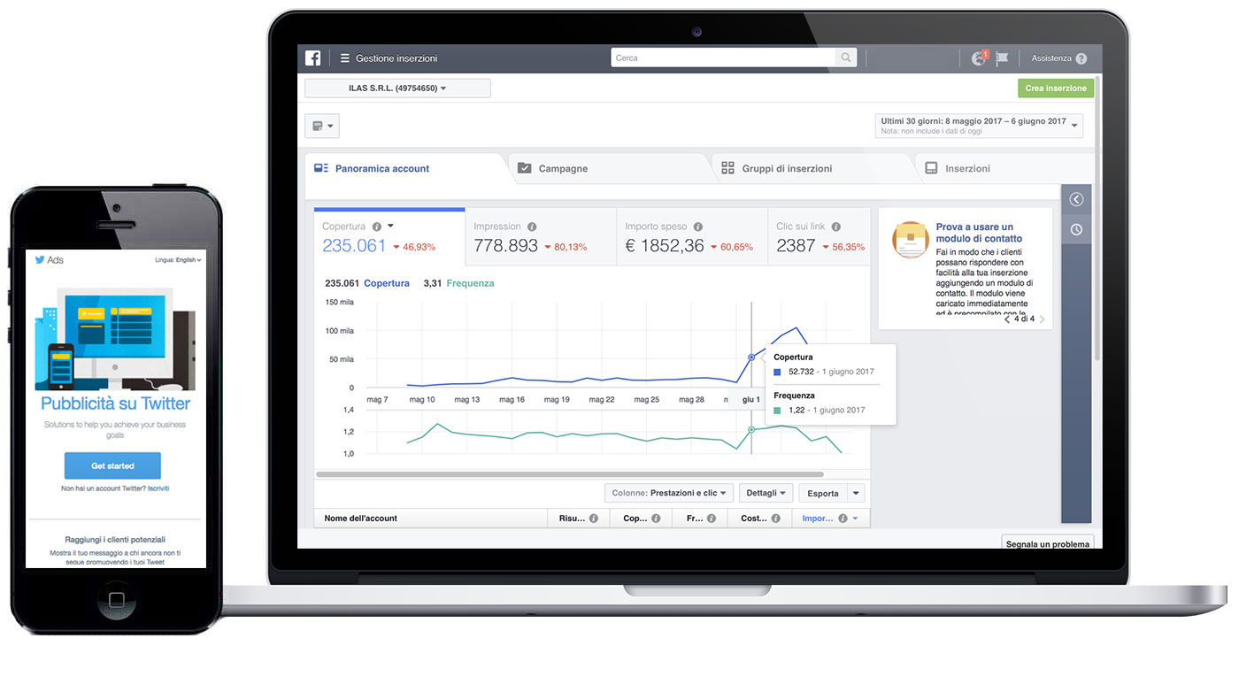Click the flag pages icon
Viewport: 1239px width, 684px height.
click(1002, 58)
